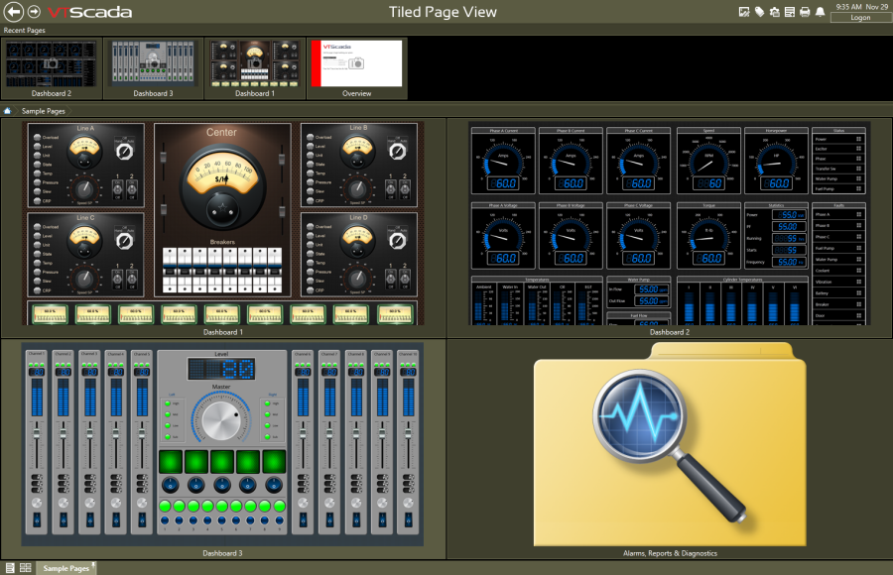The image size is (893, 575).
Task: Open the notes/report icon beside the printer
Action: point(791,11)
